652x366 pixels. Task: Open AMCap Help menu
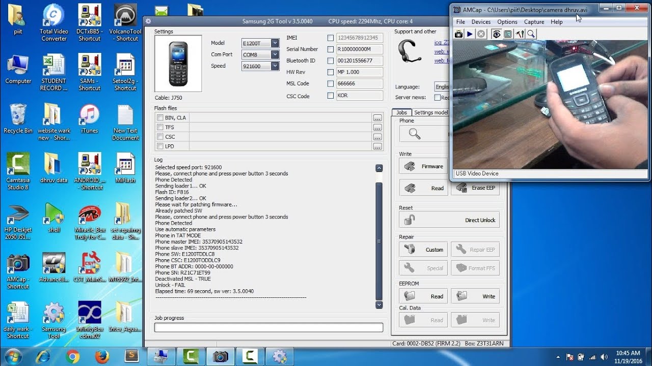point(557,22)
